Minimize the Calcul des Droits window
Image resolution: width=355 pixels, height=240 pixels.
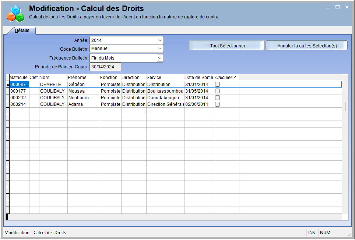328,7
